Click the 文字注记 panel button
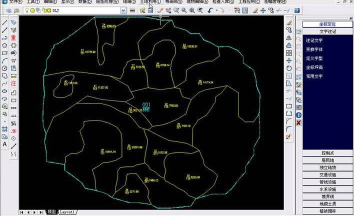 [327, 31]
